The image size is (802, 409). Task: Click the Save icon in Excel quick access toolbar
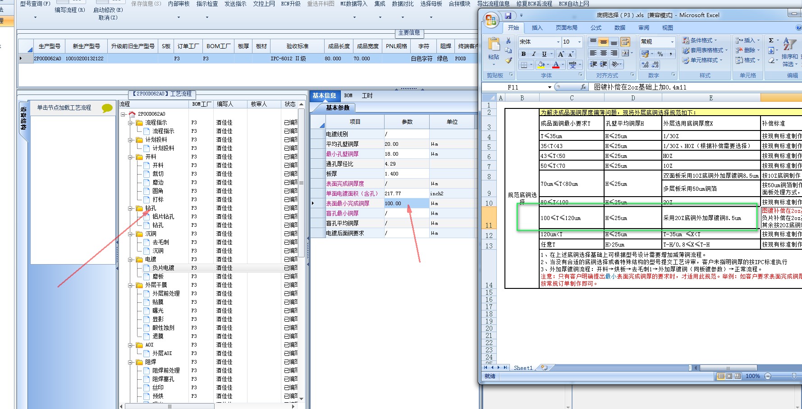[x=508, y=15]
